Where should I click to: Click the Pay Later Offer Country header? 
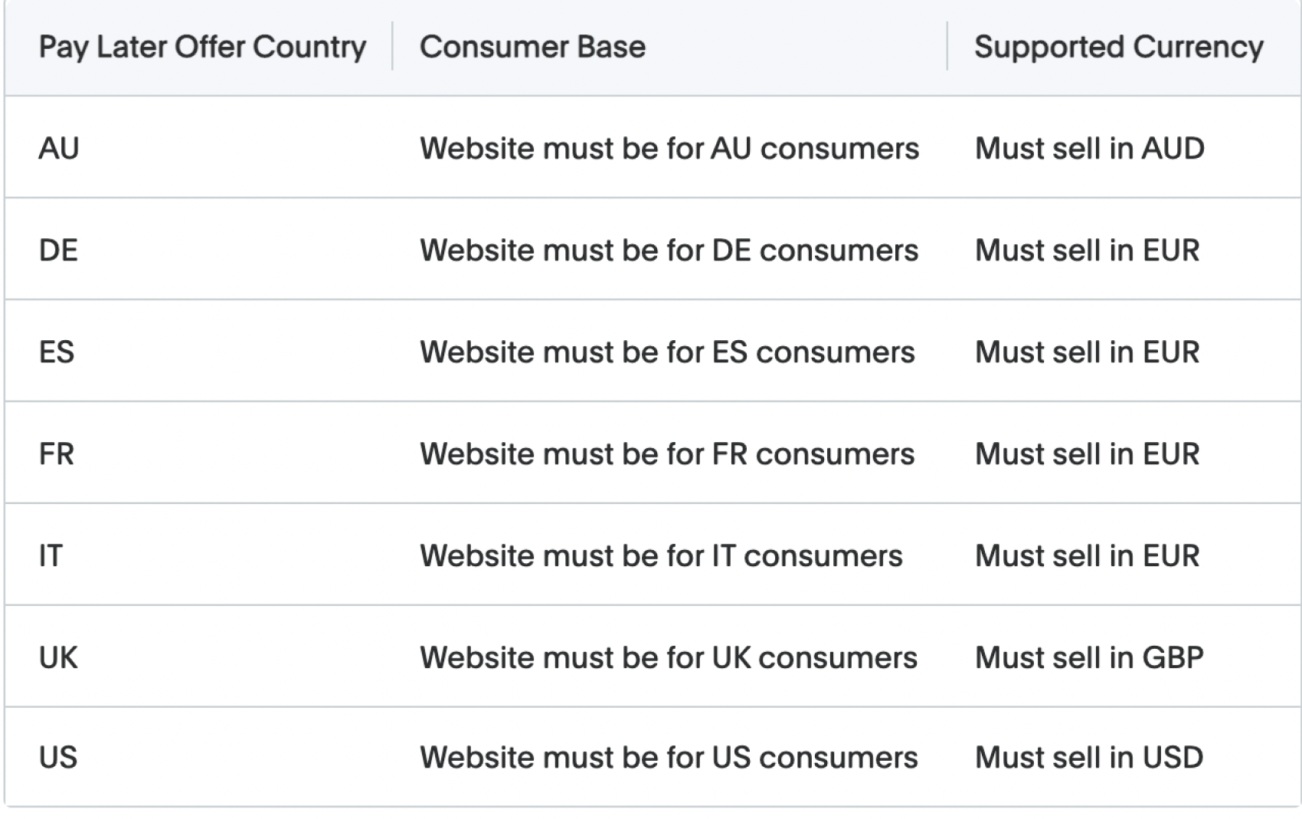(x=202, y=47)
